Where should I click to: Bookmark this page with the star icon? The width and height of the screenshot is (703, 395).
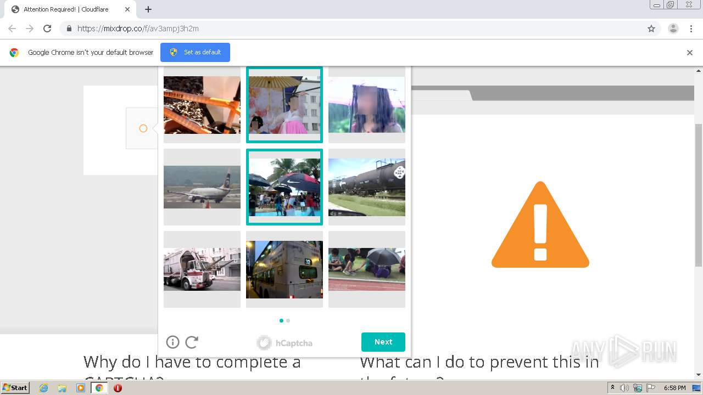(x=651, y=29)
